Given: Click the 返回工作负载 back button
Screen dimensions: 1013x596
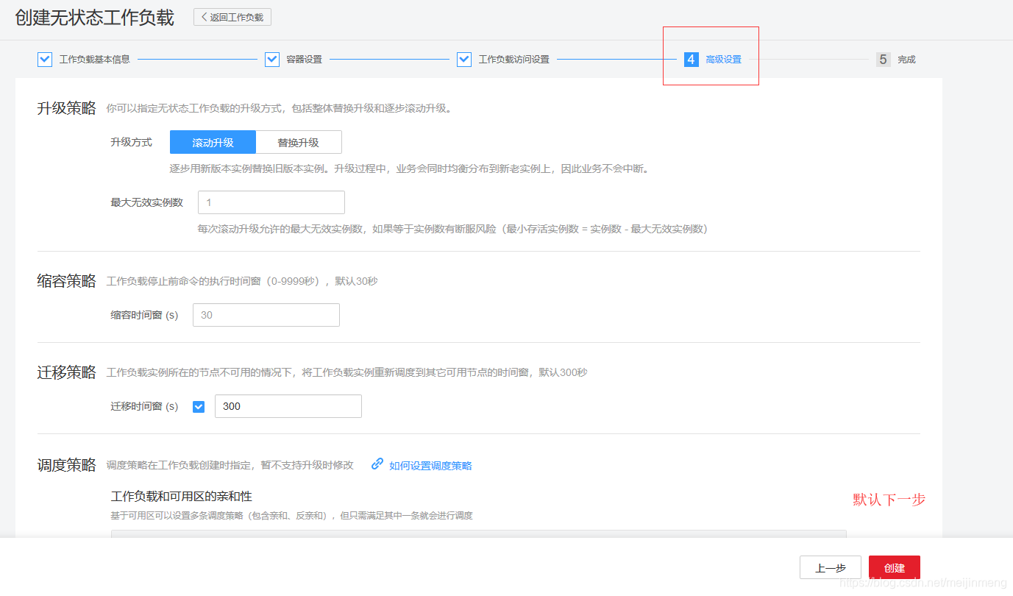Looking at the screenshot, I should pos(232,17).
